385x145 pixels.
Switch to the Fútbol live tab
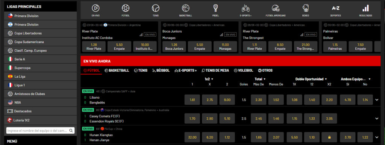coord(91,70)
